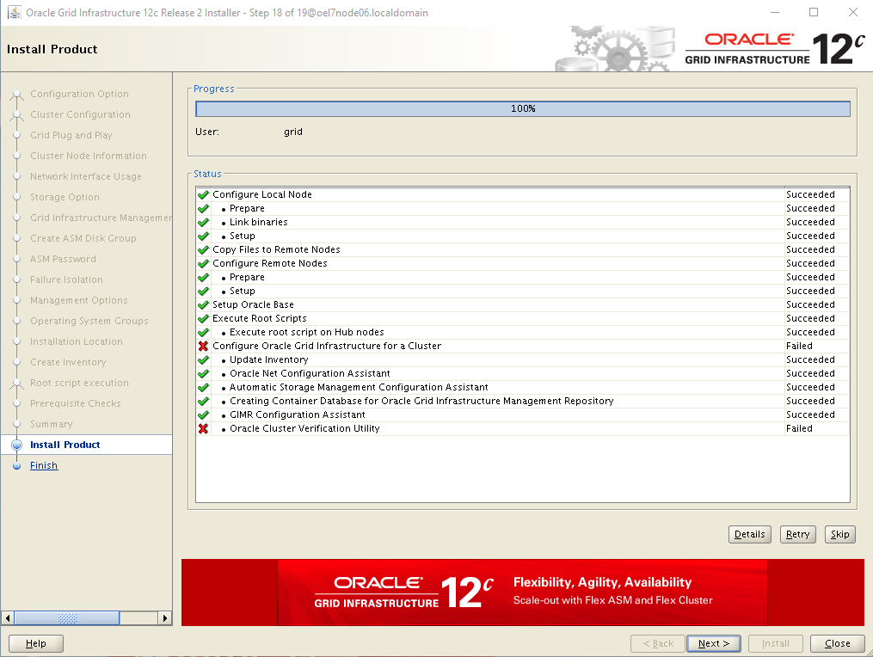The width and height of the screenshot is (873, 657).
Task: Select Install Product step in the sidebar
Action: (x=65, y=445)
